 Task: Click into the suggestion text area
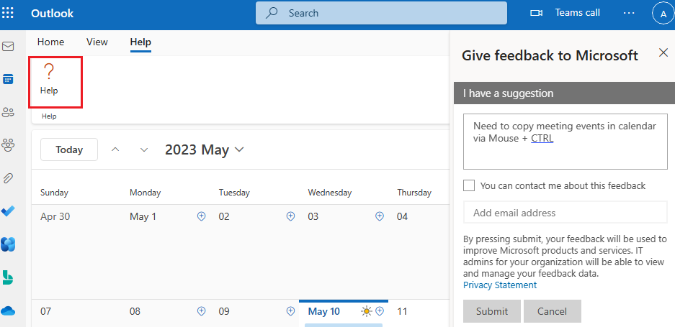[x=566, y=142]
